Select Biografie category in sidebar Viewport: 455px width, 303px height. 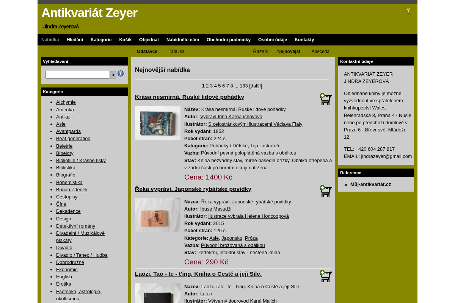pyautogui.click(x=66, y=175)
